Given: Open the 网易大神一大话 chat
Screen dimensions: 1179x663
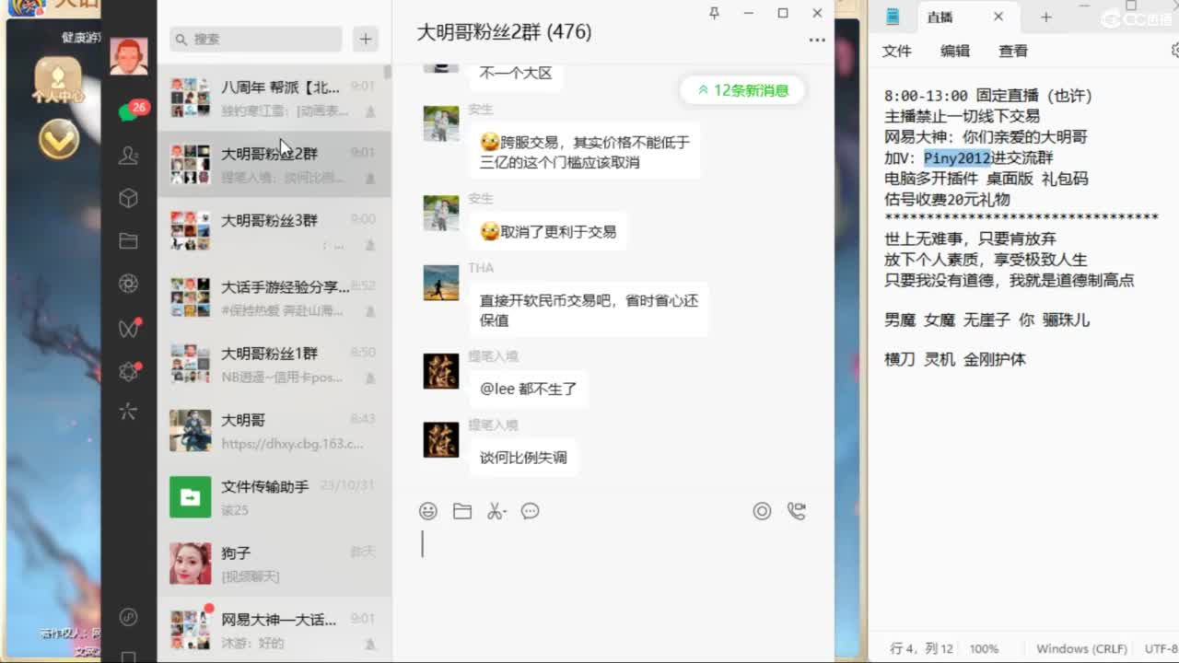Looking at the screenshot, I should pos(274,629).
